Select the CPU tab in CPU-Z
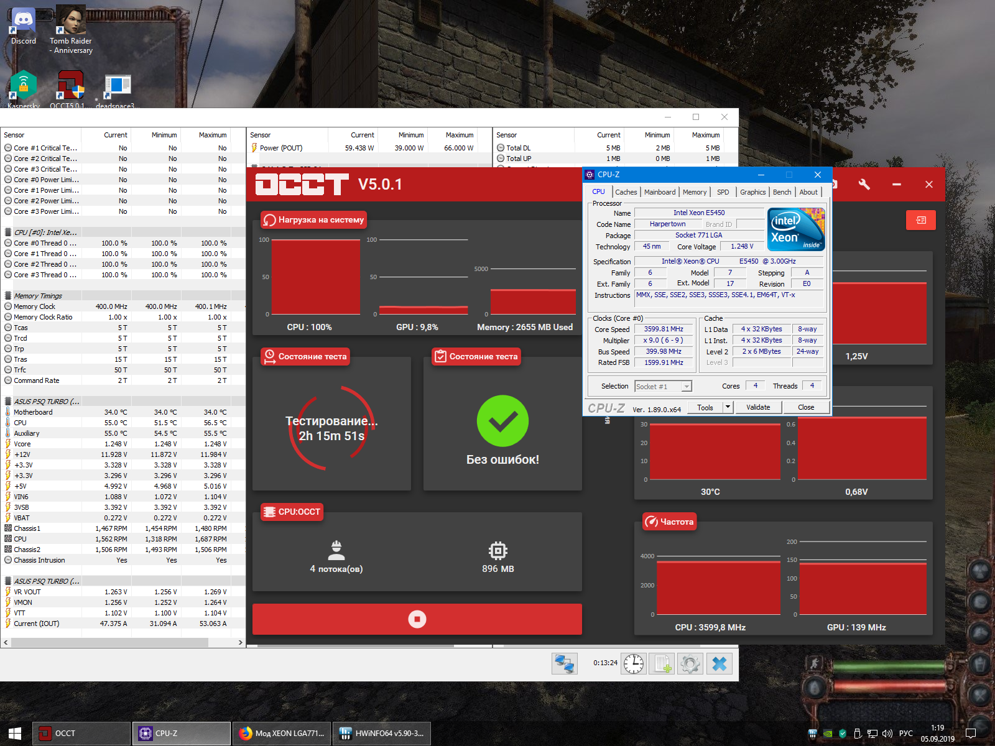This screenshot has height=746, width=995. coord(598,191)
